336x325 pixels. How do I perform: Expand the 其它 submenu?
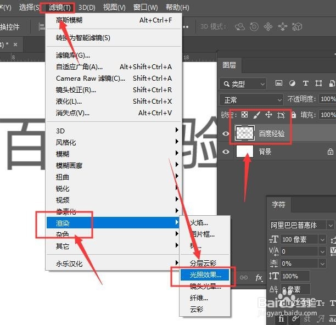(114, 246)
